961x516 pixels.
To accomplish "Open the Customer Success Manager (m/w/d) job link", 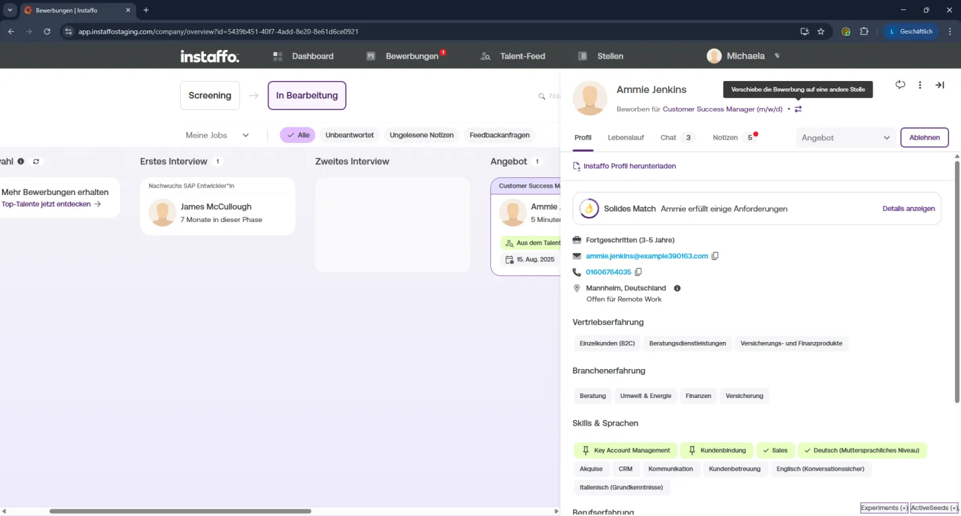I will [x=723, y=109].
